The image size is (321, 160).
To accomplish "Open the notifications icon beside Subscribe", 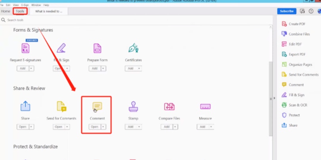I will [302, 11].
